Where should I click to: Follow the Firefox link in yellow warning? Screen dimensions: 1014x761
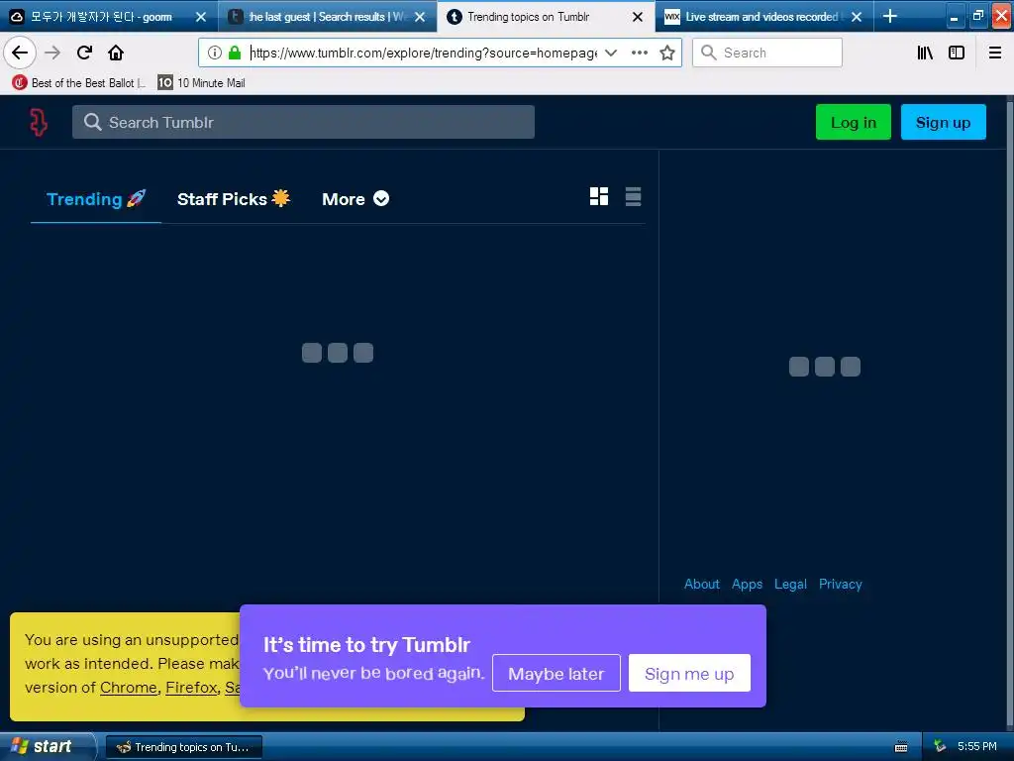pyautogui.click(x=191, y=688)
